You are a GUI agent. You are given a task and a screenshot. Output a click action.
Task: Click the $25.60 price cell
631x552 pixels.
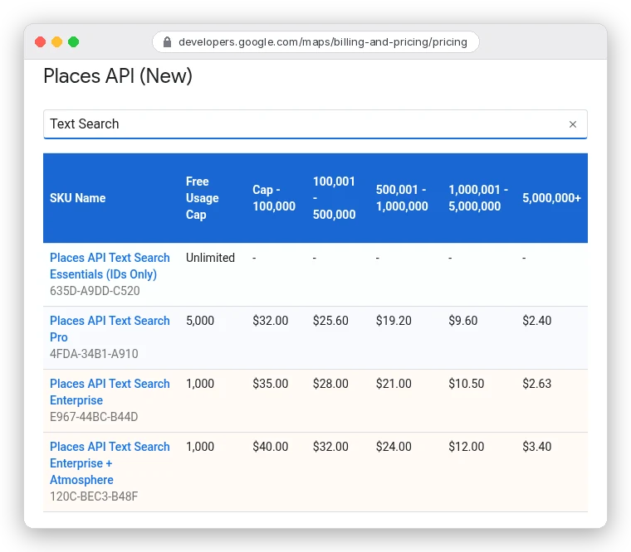coord(330,321)
